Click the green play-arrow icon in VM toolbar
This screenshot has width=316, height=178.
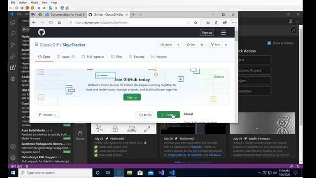(44, 8)
